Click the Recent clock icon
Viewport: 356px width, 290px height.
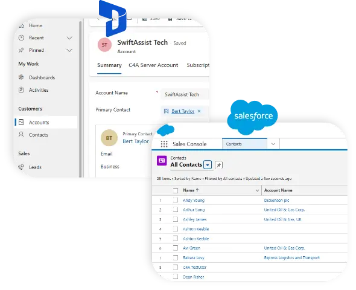point(21,37)
